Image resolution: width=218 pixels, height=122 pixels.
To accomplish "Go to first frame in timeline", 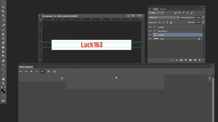I will (21, 72).
